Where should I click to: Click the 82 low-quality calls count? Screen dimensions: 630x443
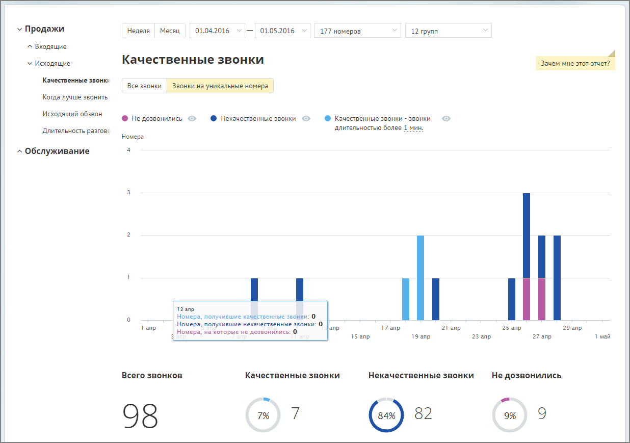(x=423, y=413)
